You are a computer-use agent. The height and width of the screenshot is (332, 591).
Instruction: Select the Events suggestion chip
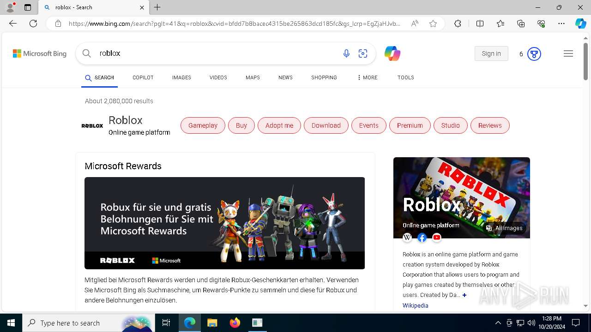(x=369, y=125)
